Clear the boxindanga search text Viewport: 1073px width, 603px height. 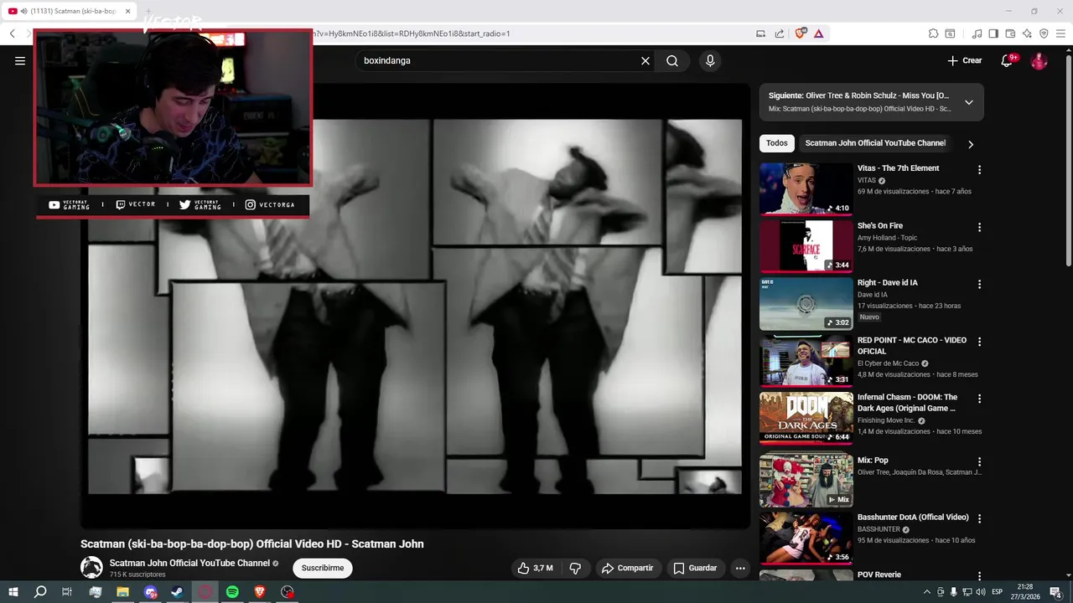click(645, 60)
